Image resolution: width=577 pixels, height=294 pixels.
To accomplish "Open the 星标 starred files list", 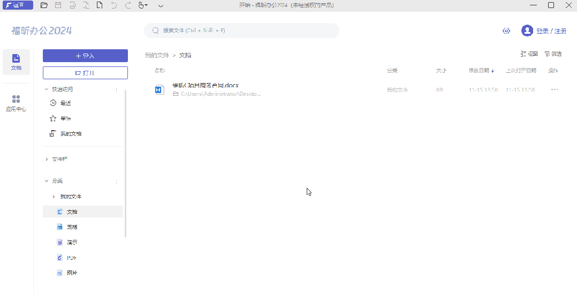I will click(x=65, y=118).
